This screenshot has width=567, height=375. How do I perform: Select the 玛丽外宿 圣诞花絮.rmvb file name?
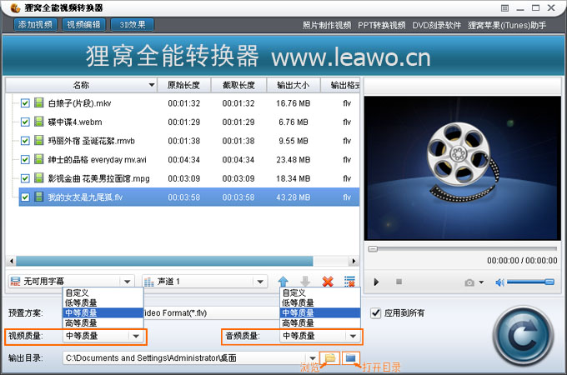91,141
